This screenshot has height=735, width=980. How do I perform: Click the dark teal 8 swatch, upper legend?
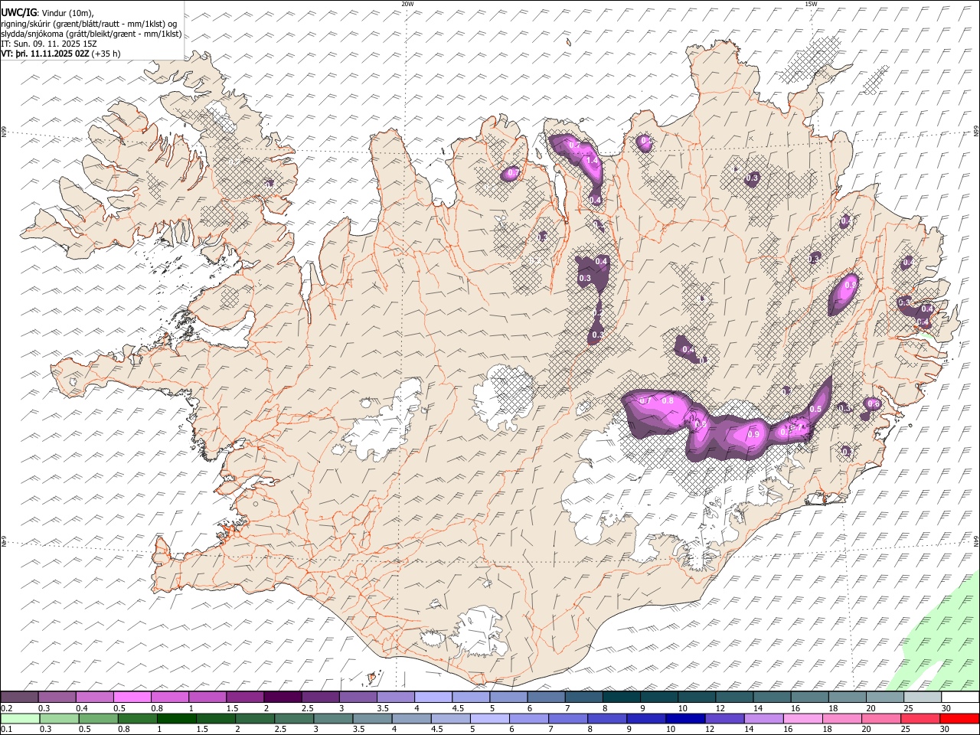(x=621, y=697)
